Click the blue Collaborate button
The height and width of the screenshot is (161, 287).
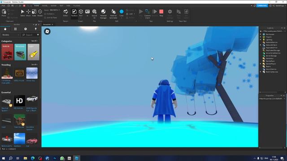pyautogui.click(x=262, y=6)
